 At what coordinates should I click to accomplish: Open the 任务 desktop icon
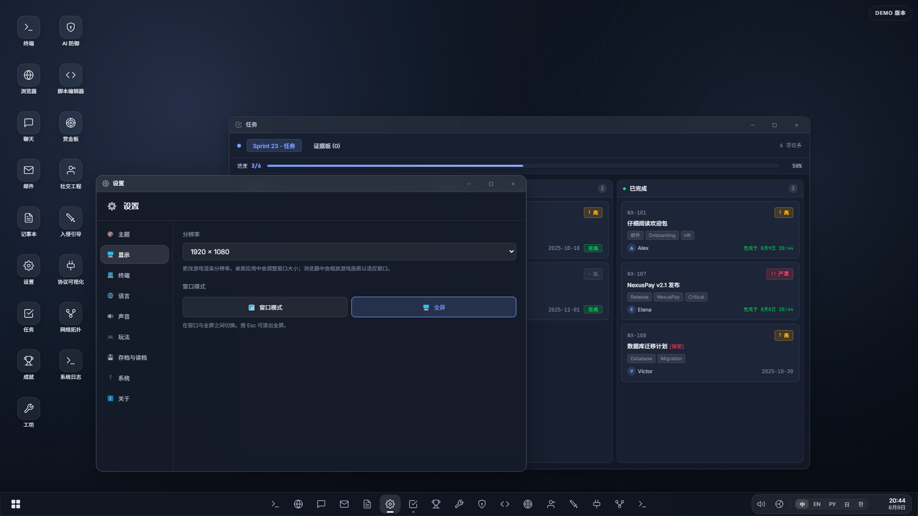click(x=29, y=318)
